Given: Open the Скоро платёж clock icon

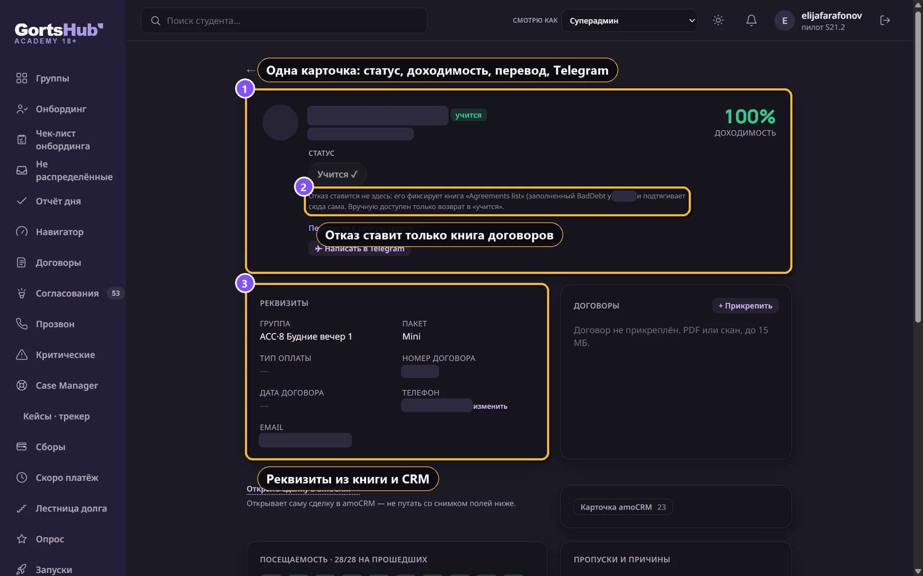Looking at the screenshot, I should (22, 477).
